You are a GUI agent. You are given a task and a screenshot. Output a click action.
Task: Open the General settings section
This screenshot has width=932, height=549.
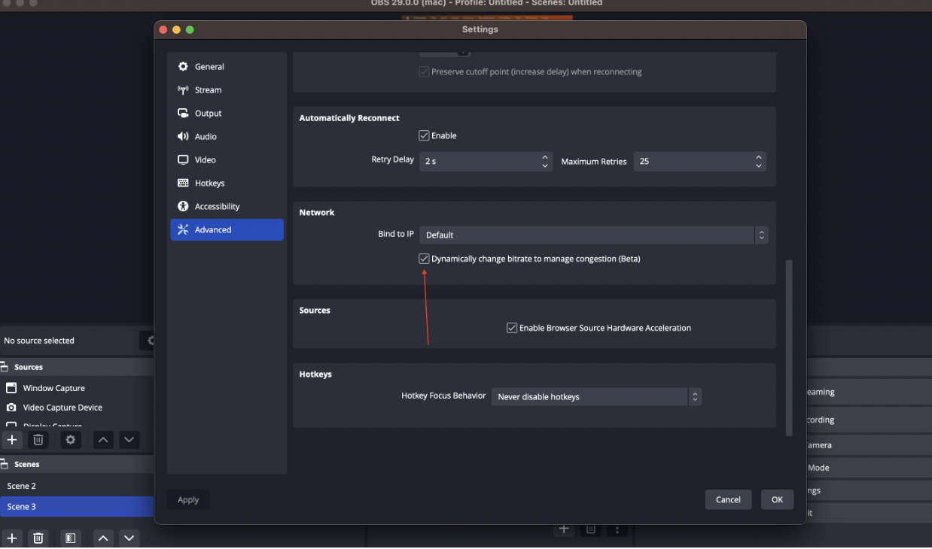point(227,66)
